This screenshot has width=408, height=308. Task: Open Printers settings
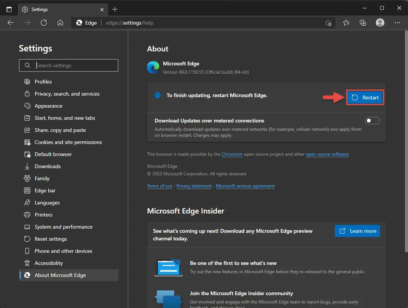(69, 215)
